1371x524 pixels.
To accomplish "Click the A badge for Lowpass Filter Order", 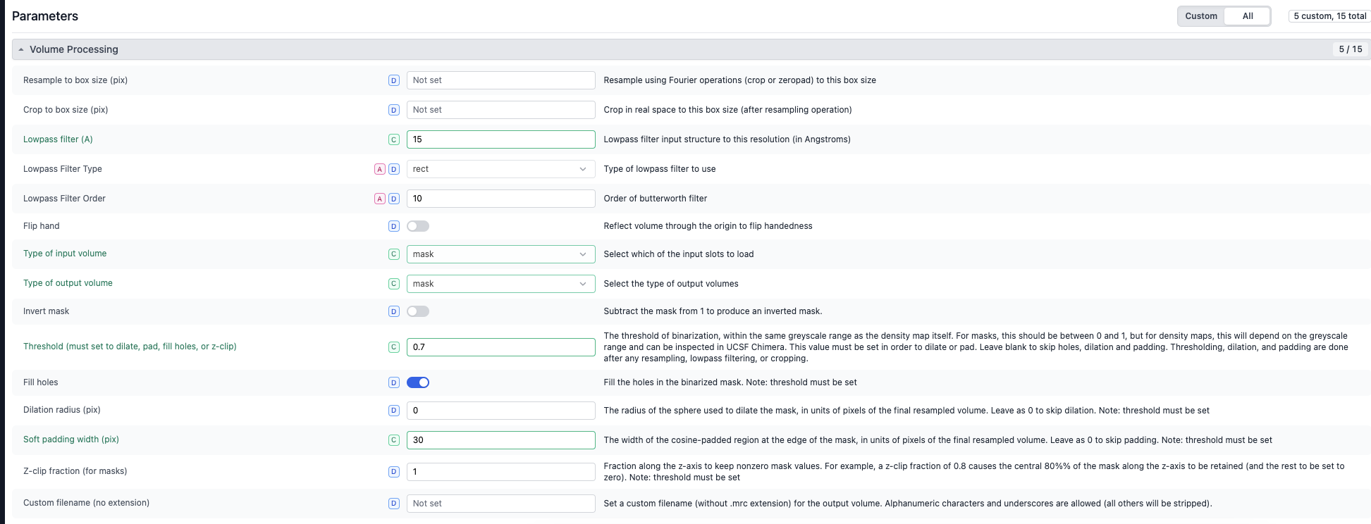I will [380, 199].
